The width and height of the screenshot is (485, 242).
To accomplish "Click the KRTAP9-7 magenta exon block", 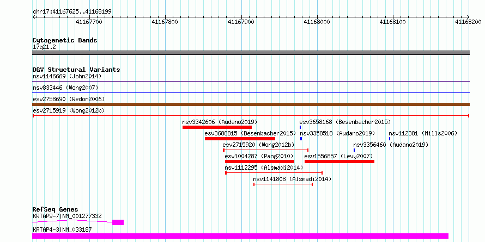I will pos(118,222).
